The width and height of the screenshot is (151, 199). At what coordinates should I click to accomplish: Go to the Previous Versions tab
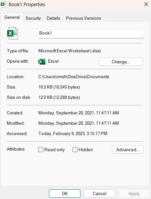[x=83, y=18]
